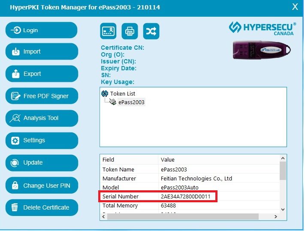Click the analysis chart magnifier icon
This screenshot has height=231, width=305.
[15, 118]
